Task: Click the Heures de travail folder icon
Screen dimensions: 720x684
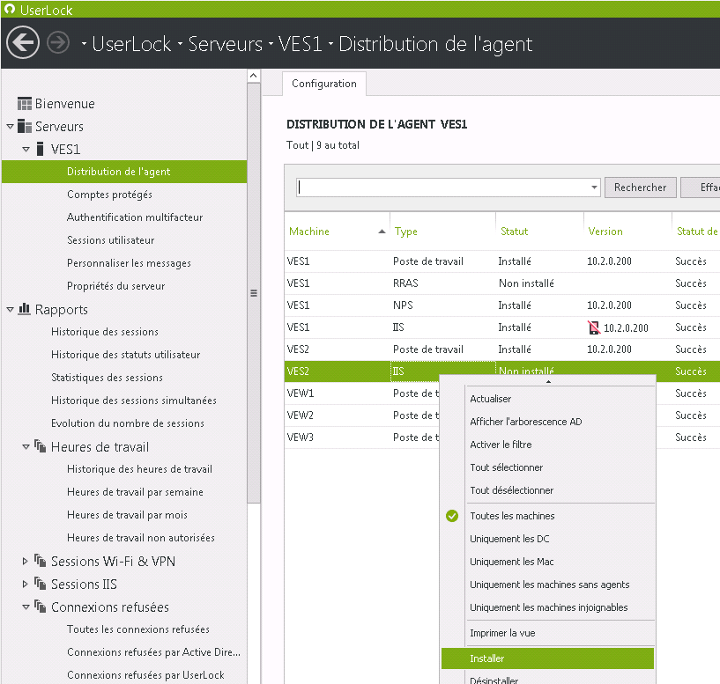Action: [x=41, y=446]
